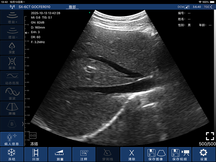The width and height of the screenshot is (216, 162).
Task: Open the 动态范围 dynamic range setting
Action: (x=12, y=78)
